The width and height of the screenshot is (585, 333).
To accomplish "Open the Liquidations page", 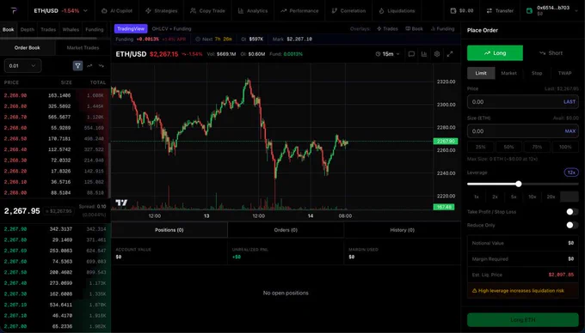I will (397, 11).
